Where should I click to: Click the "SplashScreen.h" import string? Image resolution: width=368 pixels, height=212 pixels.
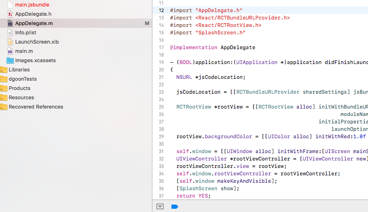pos(220,32)
